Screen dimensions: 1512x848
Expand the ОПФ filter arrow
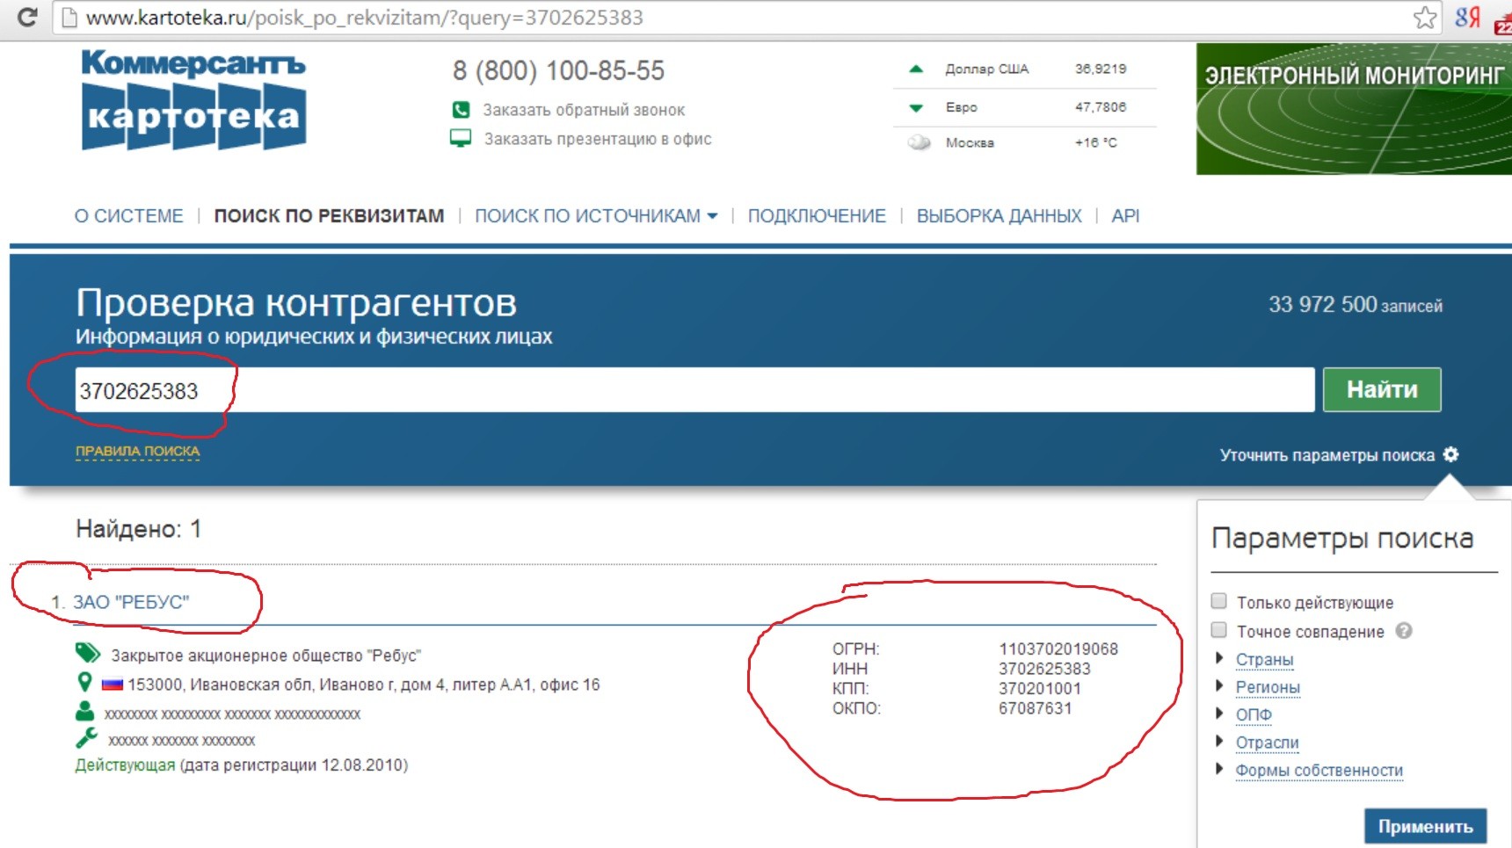[x=1219, y=713]
